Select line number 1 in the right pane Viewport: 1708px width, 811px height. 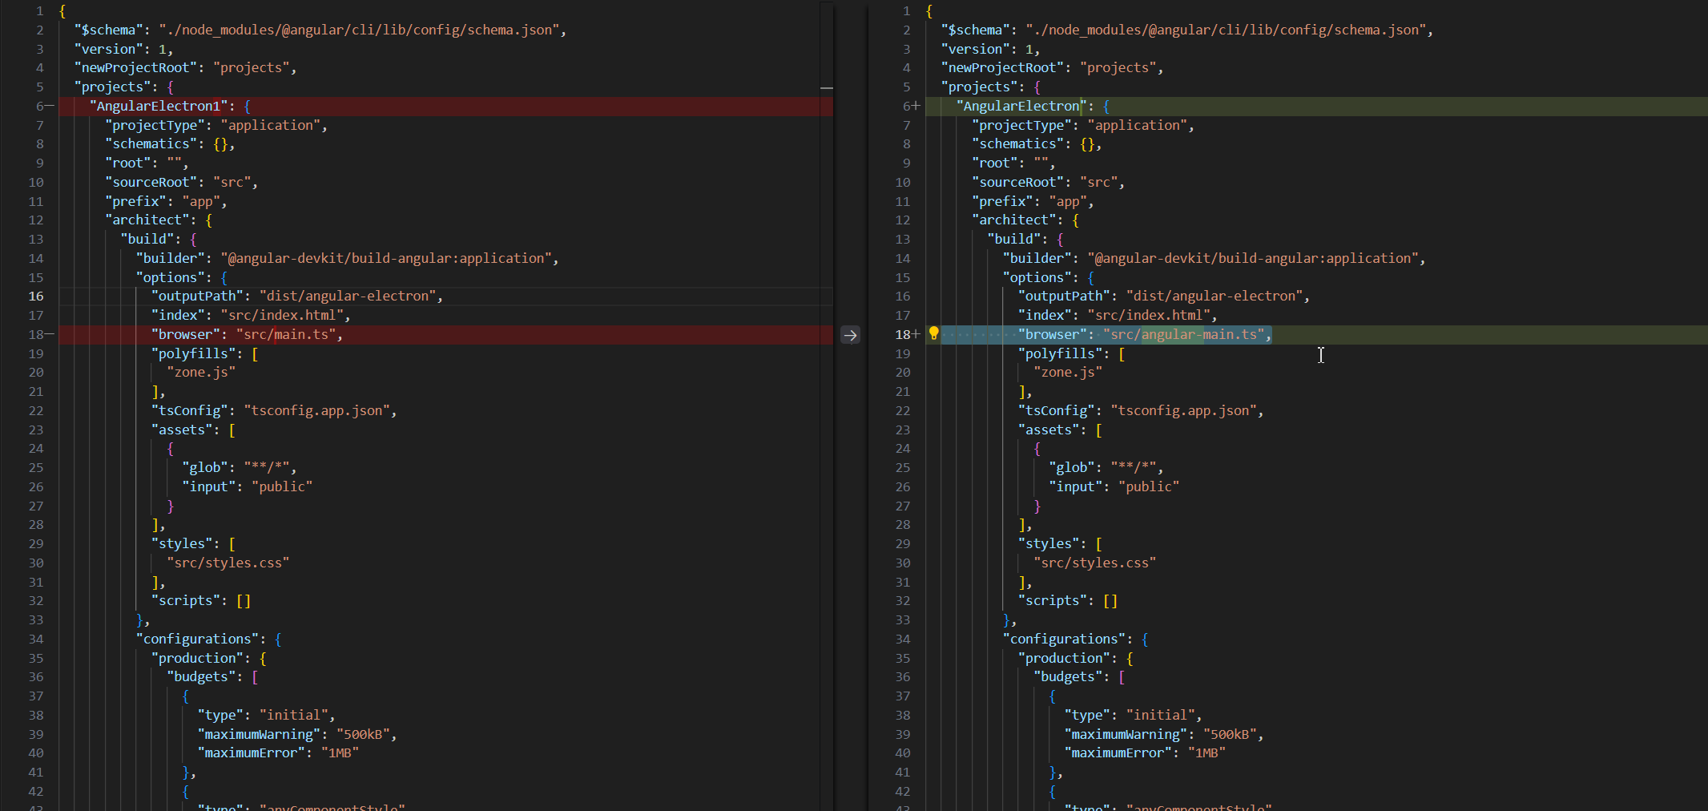(906, 11)
